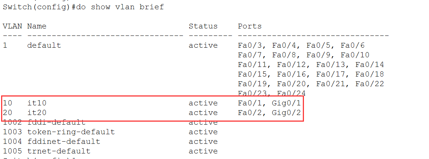Click VLAN number 1003
The width and height of the screenshot is (429, 159).
(x=12, y=132)
